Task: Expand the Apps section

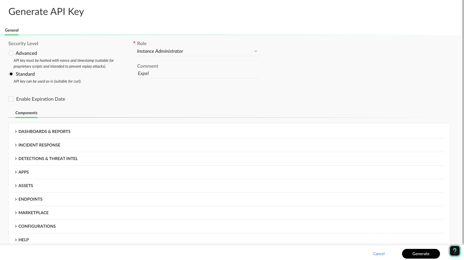Action: coord(230,172)
